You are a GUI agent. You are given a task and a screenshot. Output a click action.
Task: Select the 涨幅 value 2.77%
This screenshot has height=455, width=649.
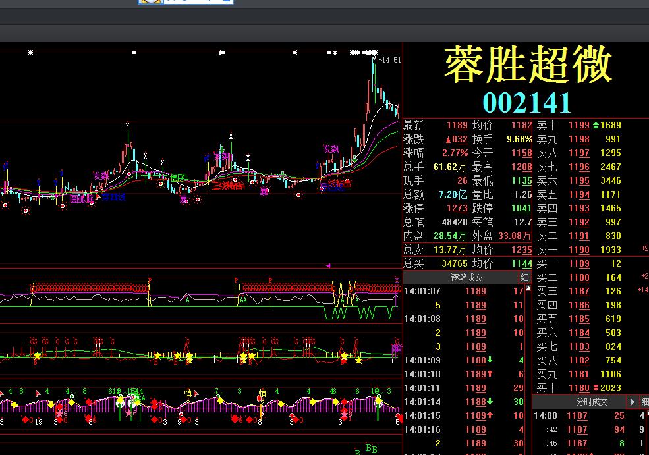click(455, 153)
